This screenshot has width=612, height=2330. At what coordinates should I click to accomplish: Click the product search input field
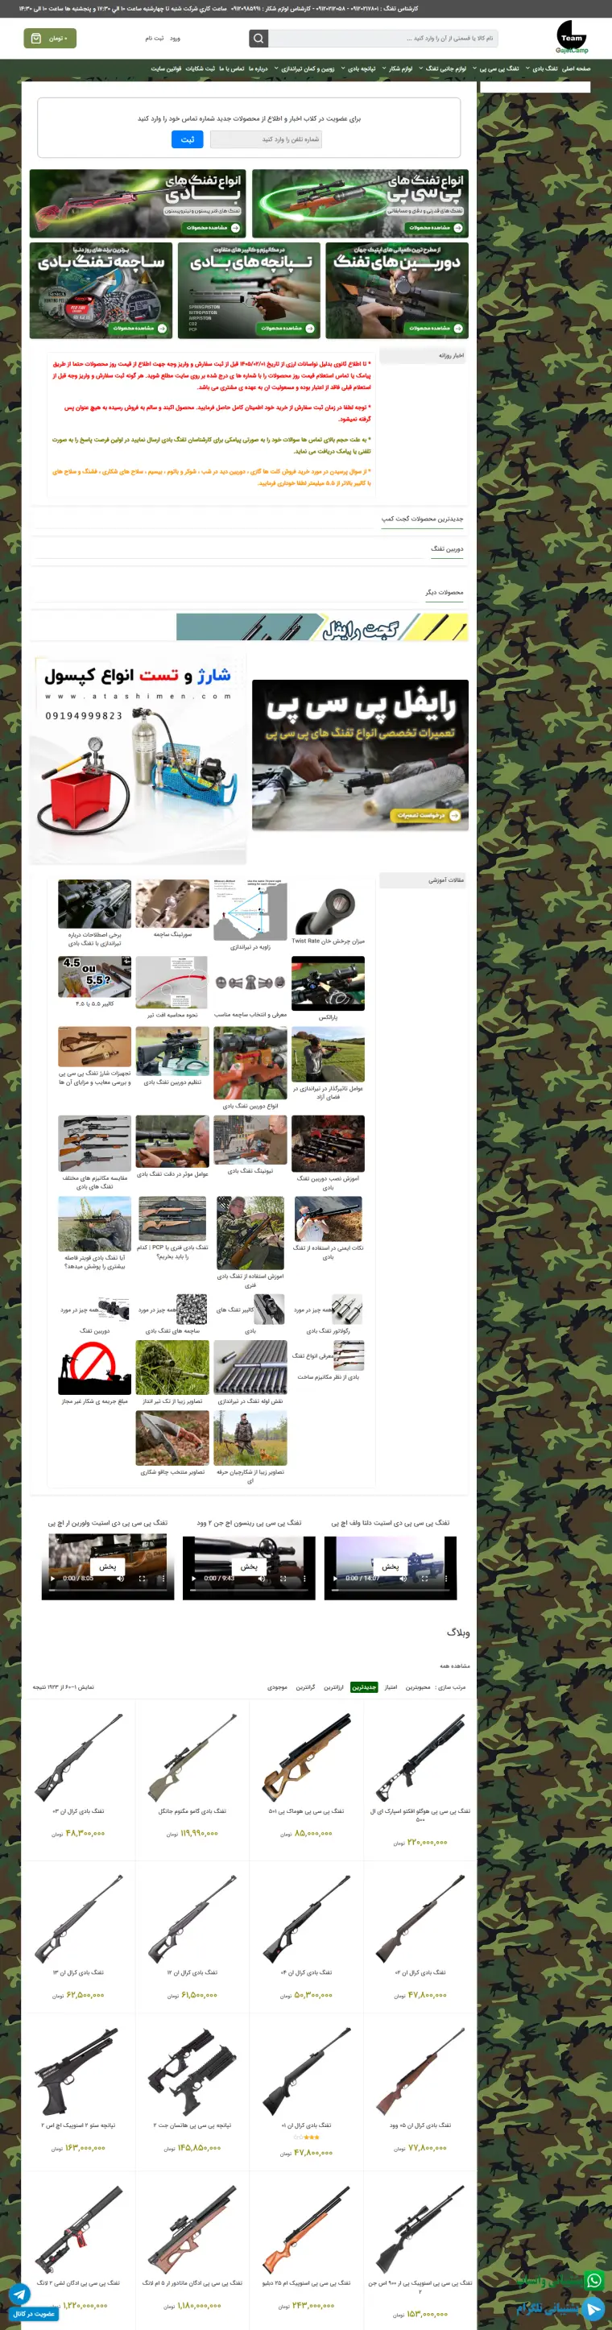tap(383, 38)
